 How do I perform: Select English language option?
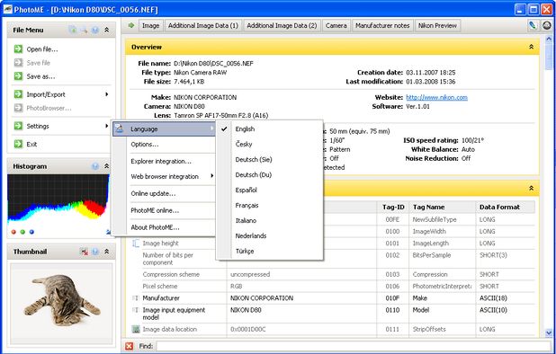click(x=270, y=128)
